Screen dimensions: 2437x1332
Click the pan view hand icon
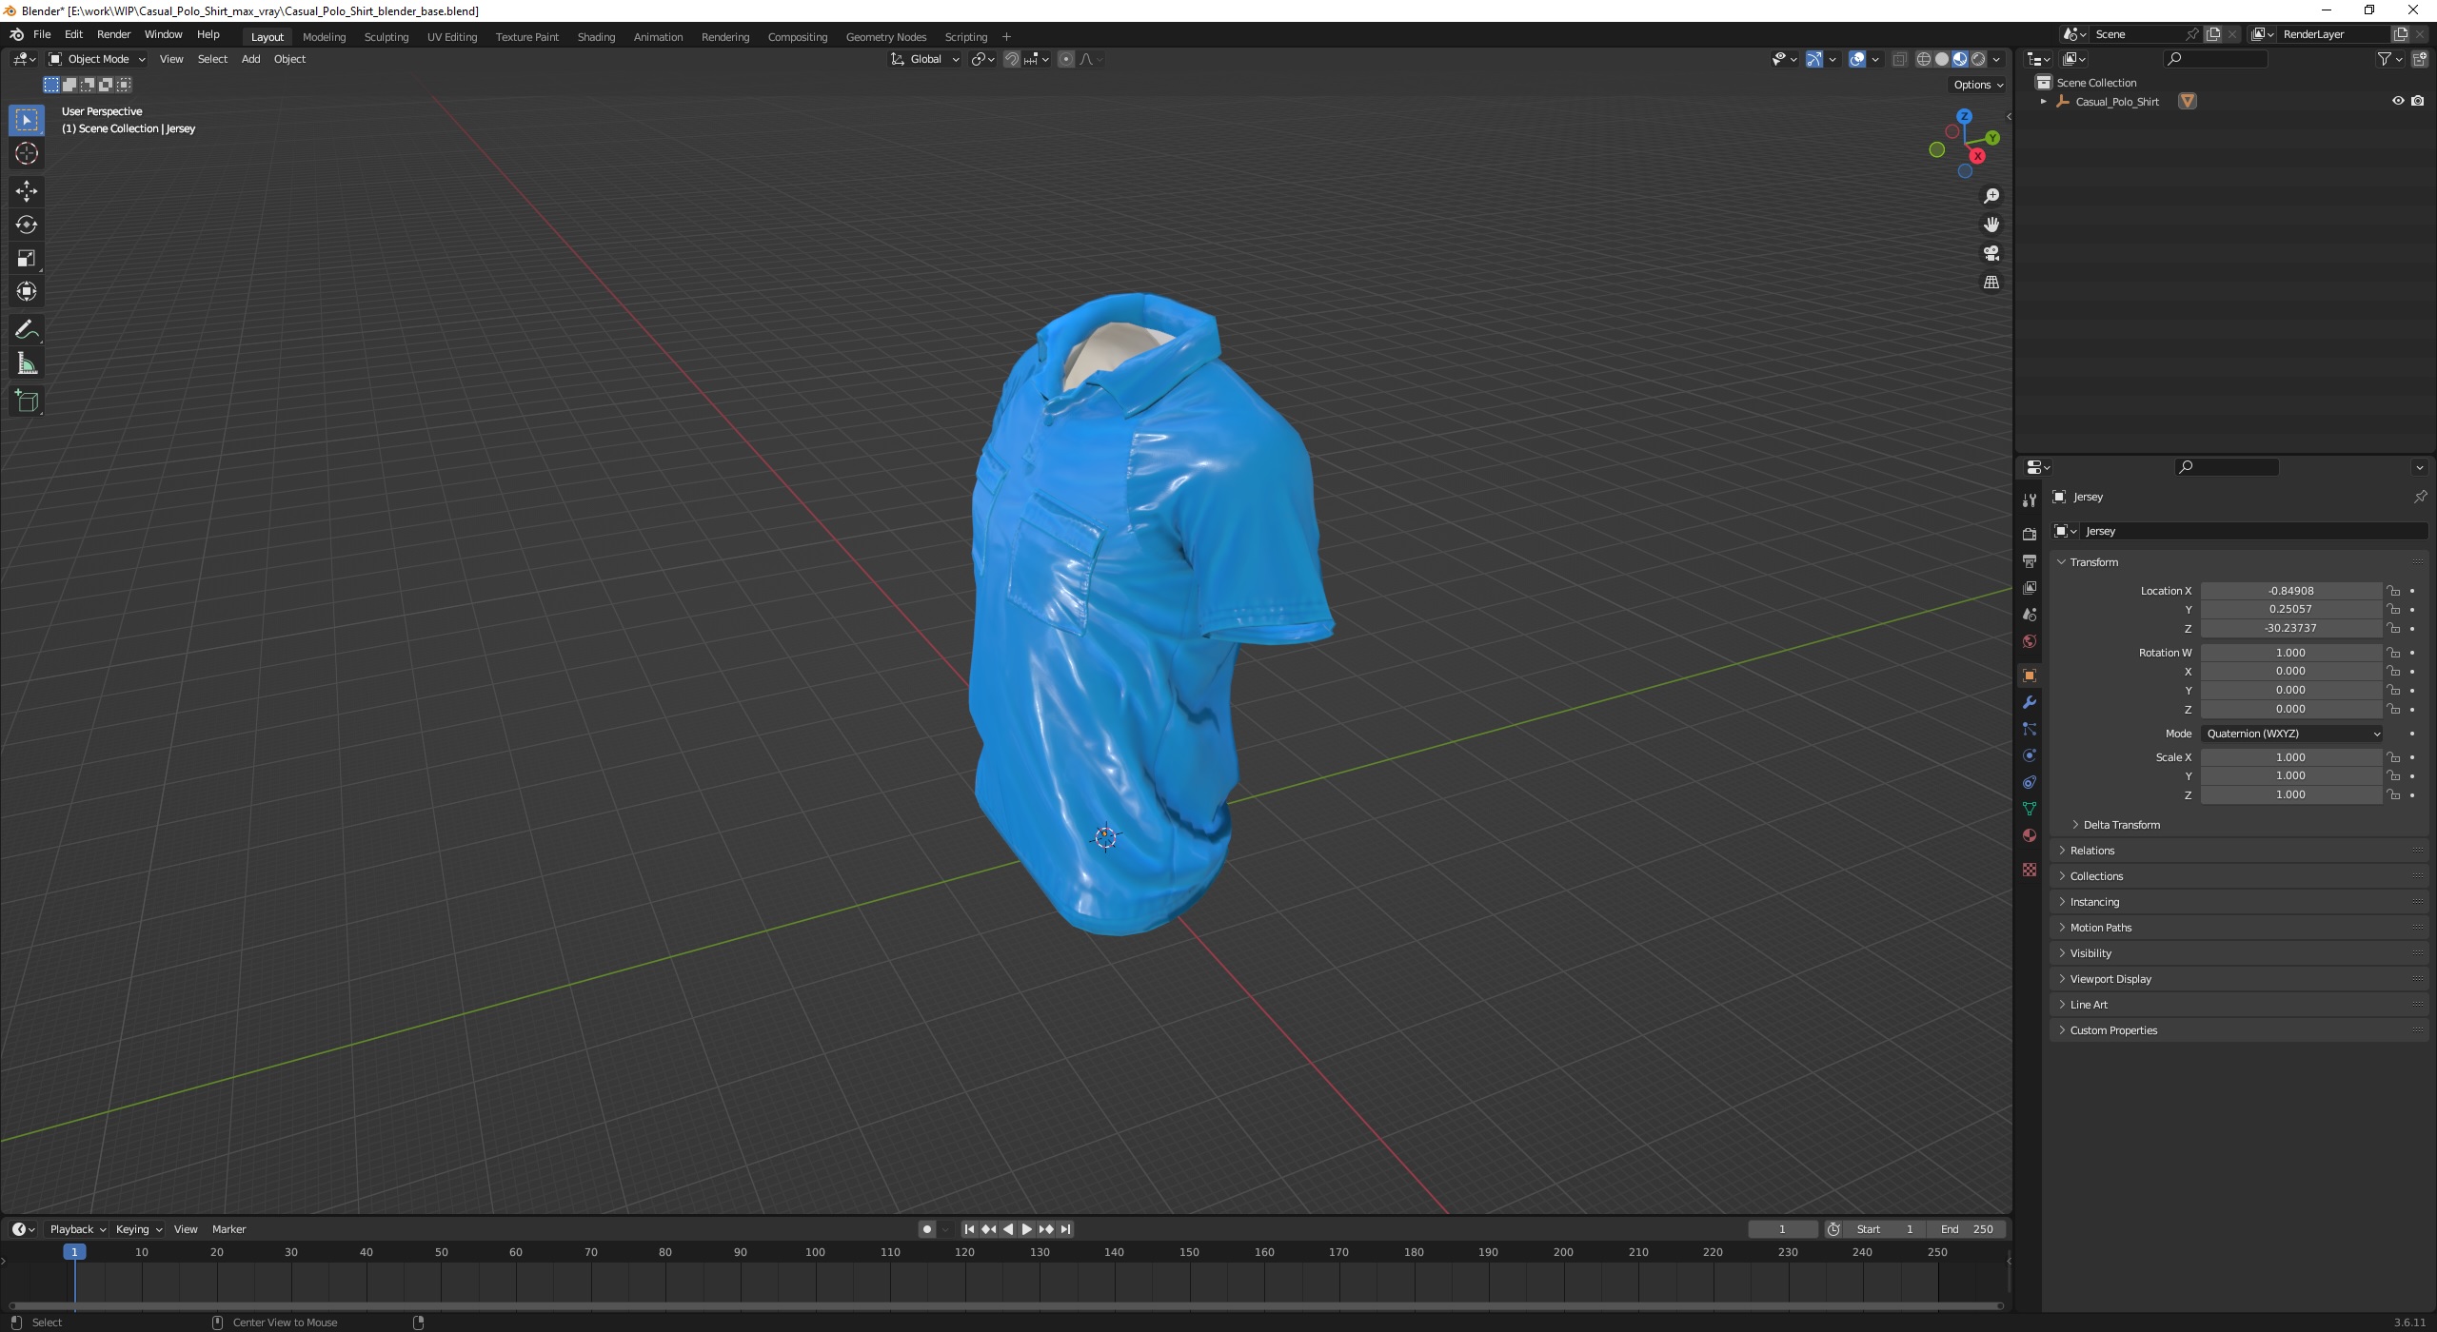coord(1991,225)
